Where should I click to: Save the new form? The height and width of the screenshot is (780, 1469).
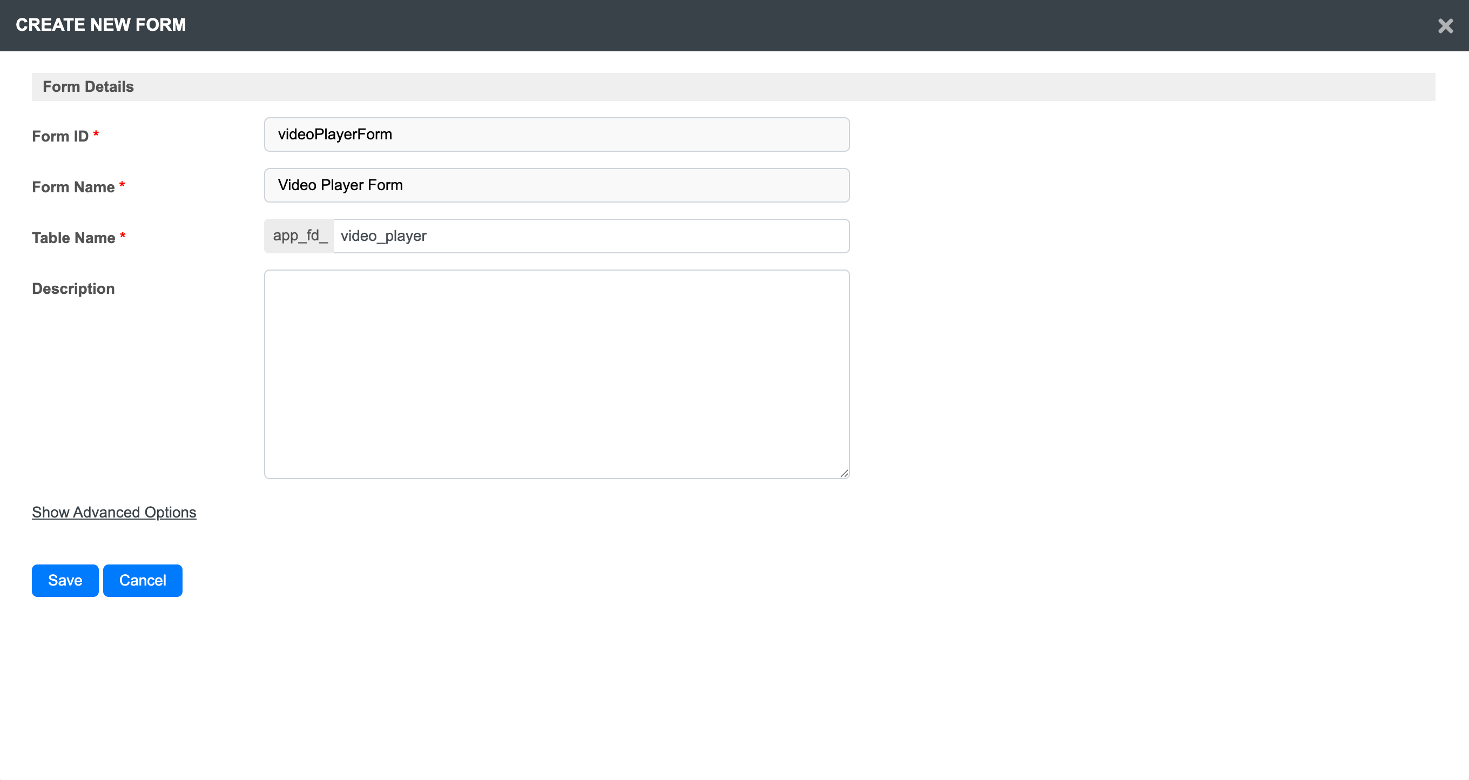(x=65, y=581)
